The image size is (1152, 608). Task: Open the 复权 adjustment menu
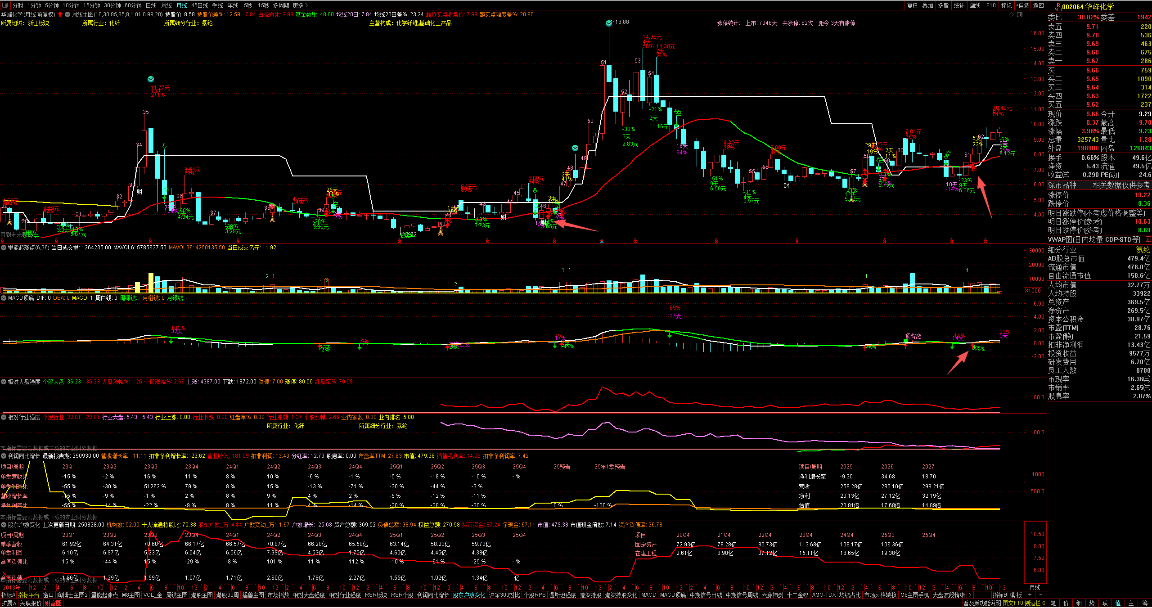tap(912, 5)
